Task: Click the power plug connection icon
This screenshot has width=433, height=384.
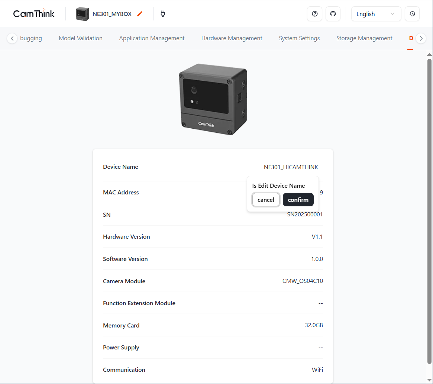Action: click(162, 14)
